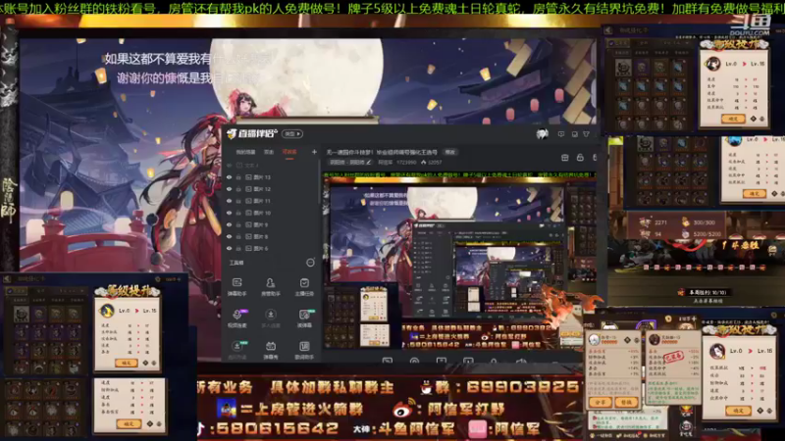785x441 pixels.
Task: Open the funnel dropdown in the title bar
Action: [x=586, y=134]
